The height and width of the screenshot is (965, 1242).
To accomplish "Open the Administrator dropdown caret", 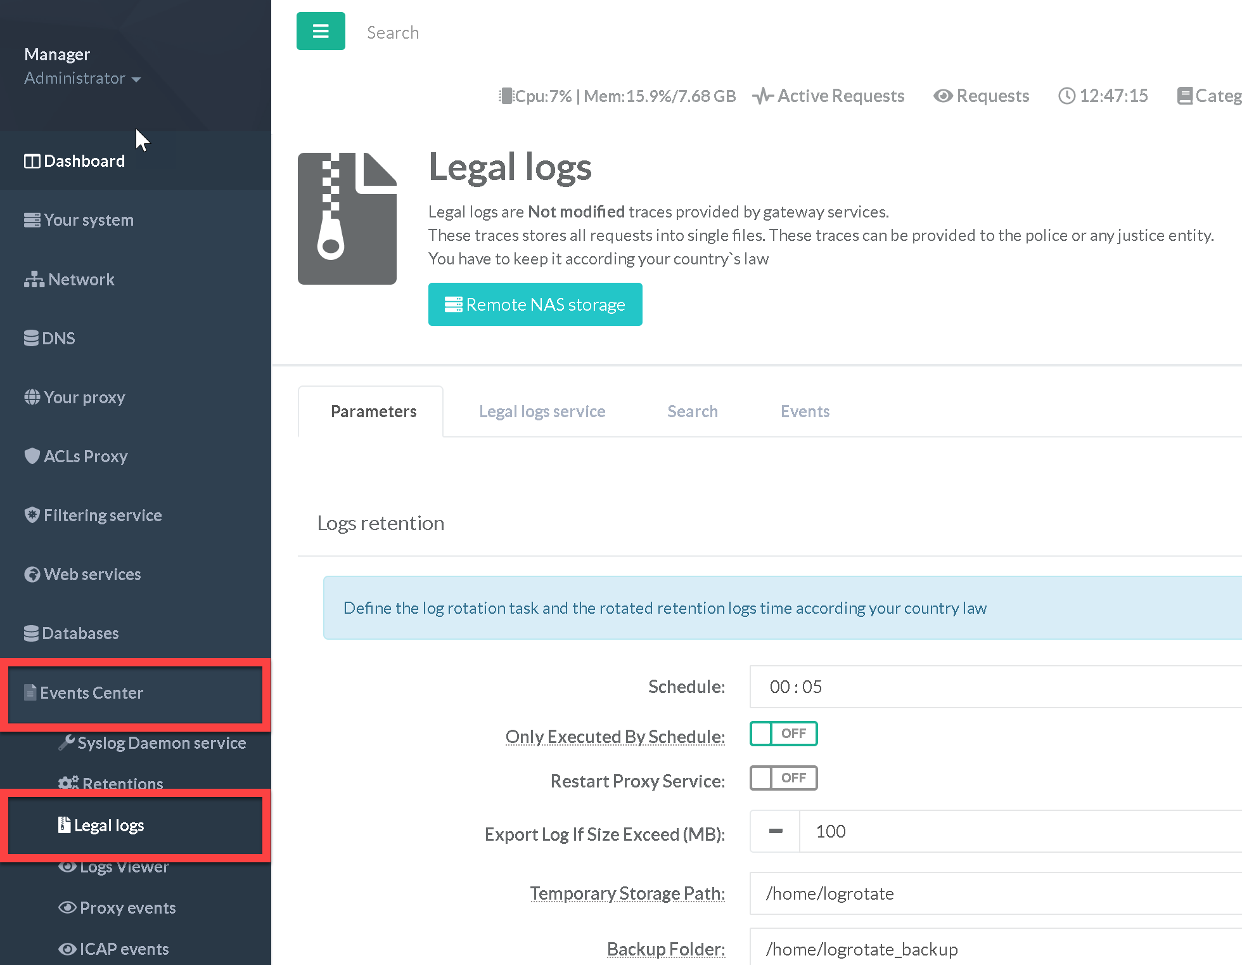I will 136,79.
